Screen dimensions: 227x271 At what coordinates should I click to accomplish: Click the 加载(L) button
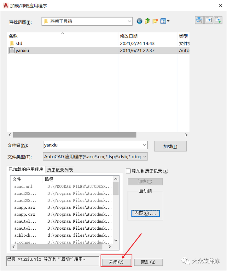click(170, 146)
